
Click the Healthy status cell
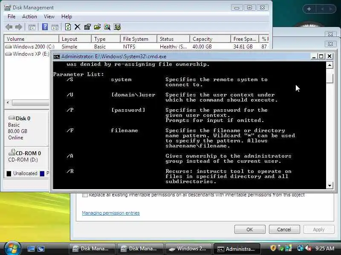point(173,47)
